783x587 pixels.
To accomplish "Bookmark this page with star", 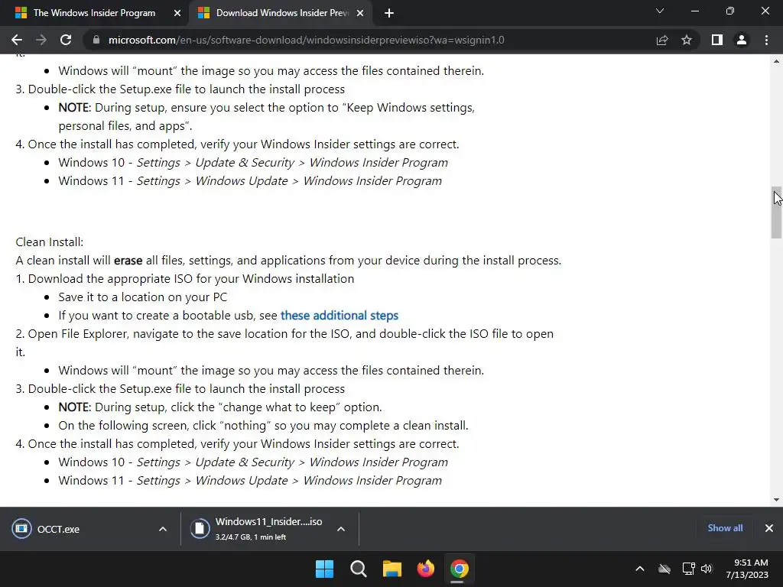I will [x=687, y=40].
